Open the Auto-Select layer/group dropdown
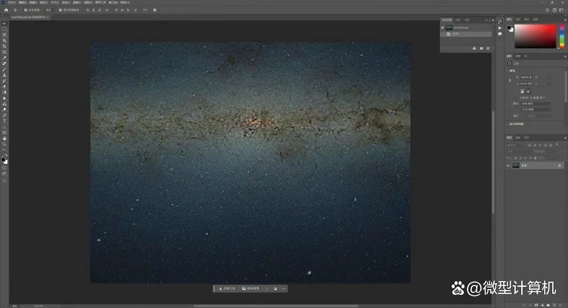The width and height of the screenshot is (568, 308). 49,10
